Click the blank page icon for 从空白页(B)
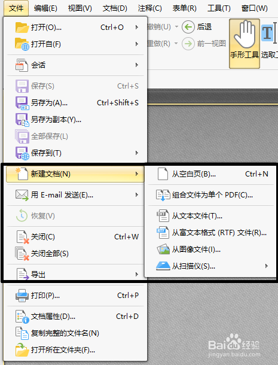Image resolution: width=278 pixels, height=365 pixels. pos(163,174)
